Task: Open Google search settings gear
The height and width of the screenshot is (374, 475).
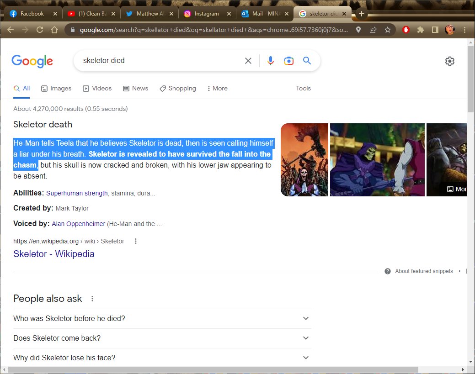Action: click(450, 61)
